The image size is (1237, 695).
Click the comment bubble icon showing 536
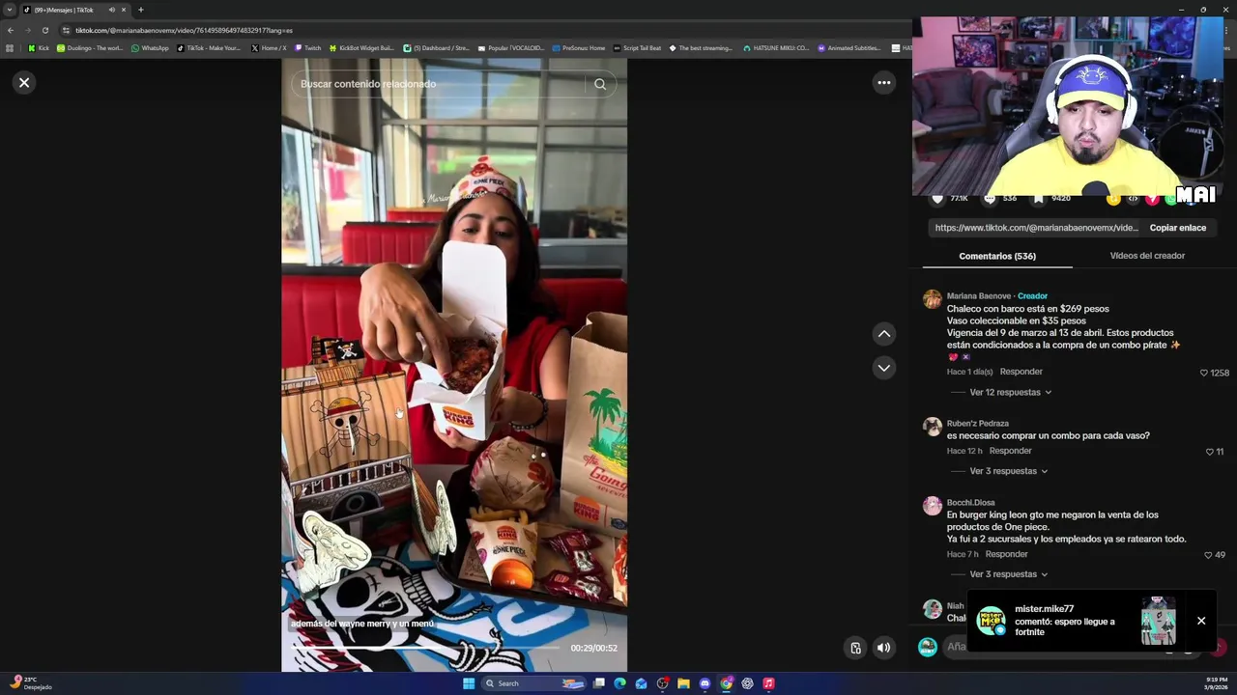(990, 198)
